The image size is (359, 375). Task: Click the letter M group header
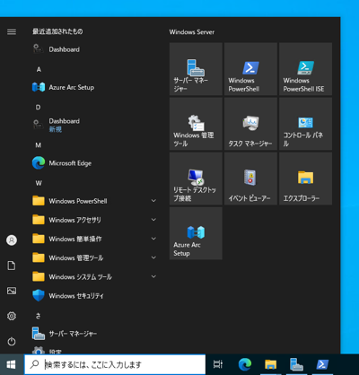39,145
